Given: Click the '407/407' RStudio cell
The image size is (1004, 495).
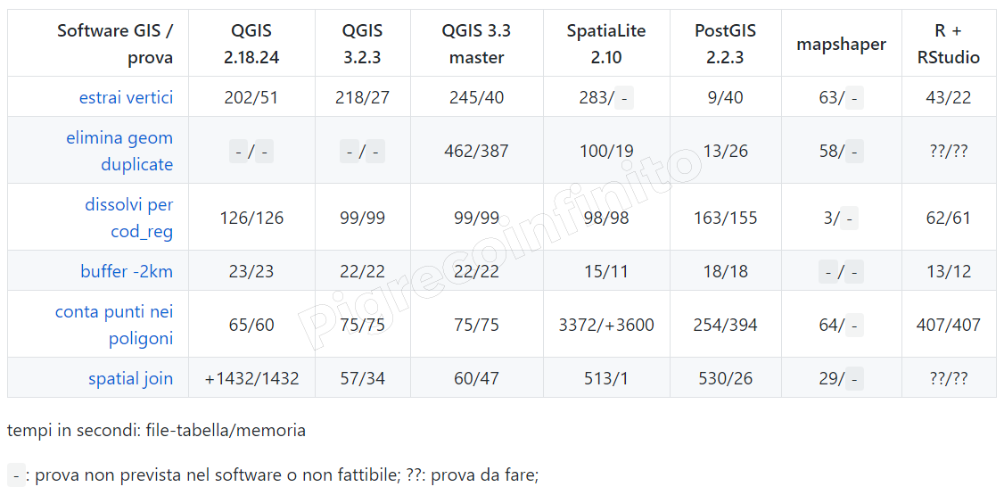Looking at the screenshot, I should (x=949, y=325).
